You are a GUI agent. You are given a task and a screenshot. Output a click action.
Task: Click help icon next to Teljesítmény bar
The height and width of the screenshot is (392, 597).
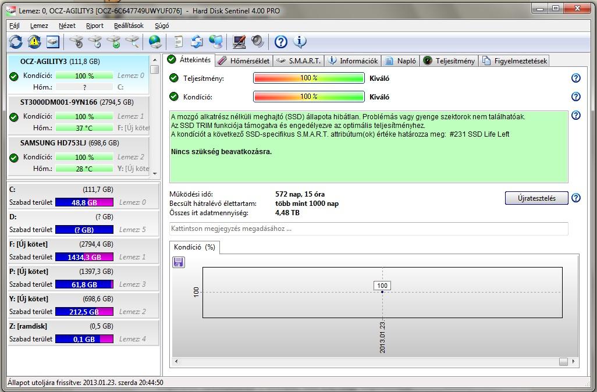[576, 78]
